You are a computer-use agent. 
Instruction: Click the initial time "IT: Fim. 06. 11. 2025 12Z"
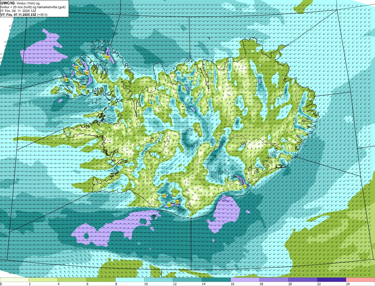[18, 11]
